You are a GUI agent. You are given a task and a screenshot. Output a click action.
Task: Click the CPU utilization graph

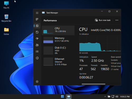tap(100, 44)
